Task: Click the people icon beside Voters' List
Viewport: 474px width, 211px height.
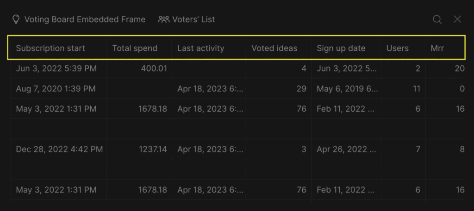Action: [x=164, y=19]
